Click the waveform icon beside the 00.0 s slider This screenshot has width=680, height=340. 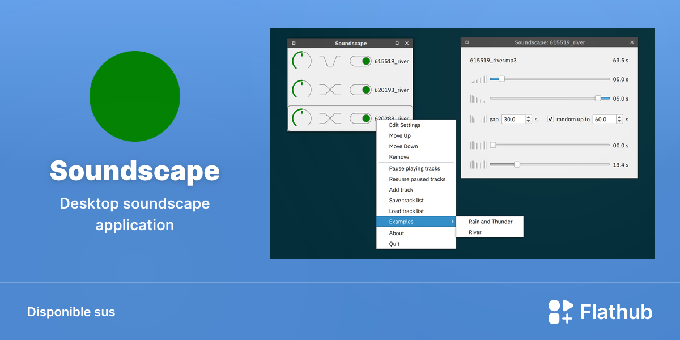(478, 145)
